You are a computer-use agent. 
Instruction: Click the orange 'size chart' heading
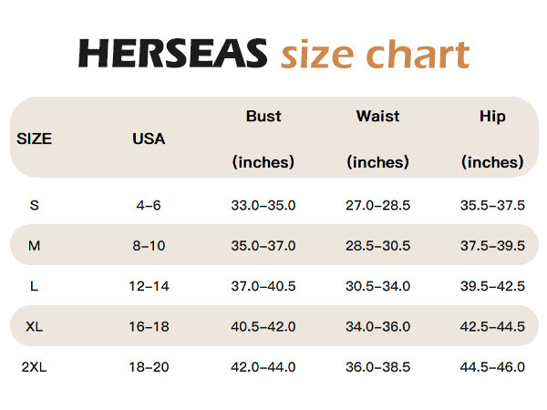pos(374,54)
